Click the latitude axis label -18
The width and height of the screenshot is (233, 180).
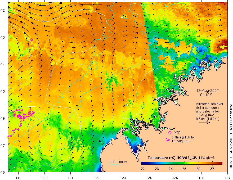coord(3,172)
